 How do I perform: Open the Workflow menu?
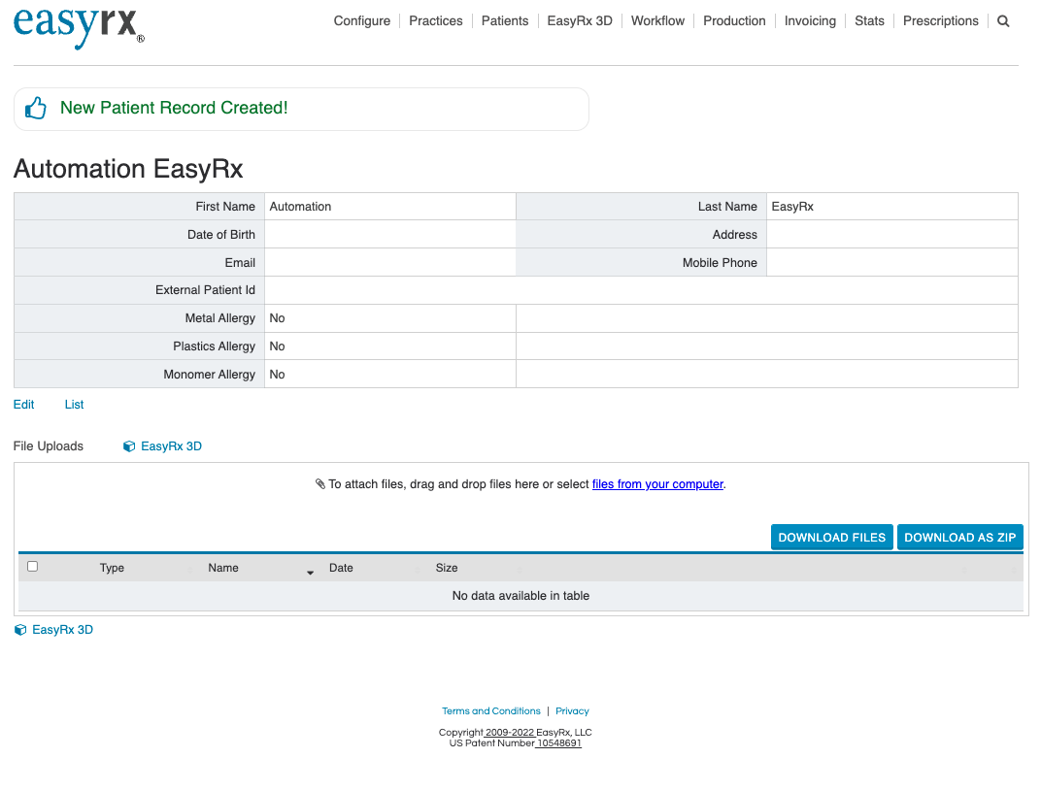pos(657,21)
